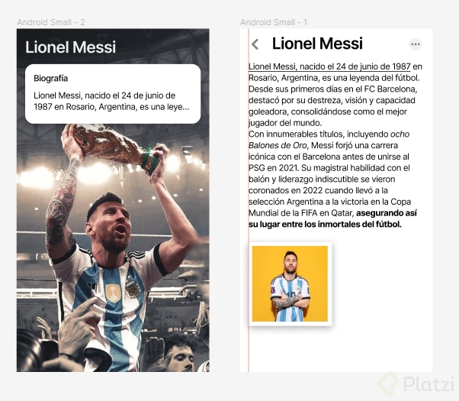The image size is (459, 401).
Task: Click the 'Desde sus primeros días' paragraph line
Action: click(x=333, y=89)
